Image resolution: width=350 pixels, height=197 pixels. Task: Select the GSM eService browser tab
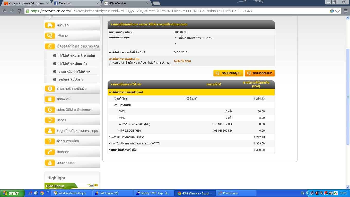(x=127, y=3)
